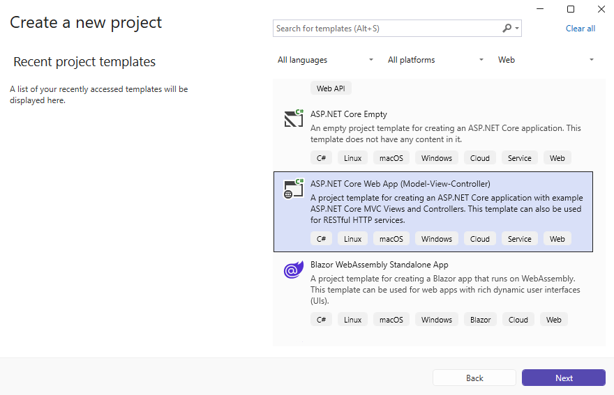This screenshot has width=614, height=395.
Task: Expand the search options dropdown arrow
Action: coord(517,29)
